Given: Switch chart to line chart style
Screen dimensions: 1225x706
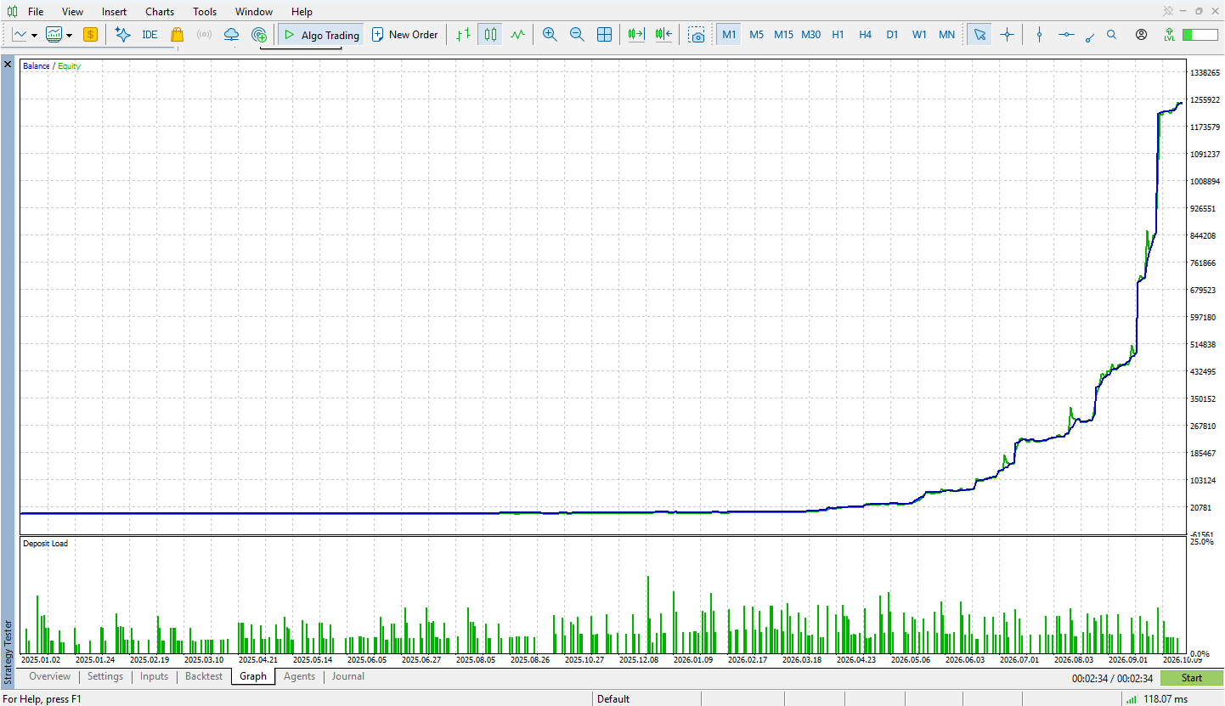Looking at the screenshot, I should [x=517, y=35].
